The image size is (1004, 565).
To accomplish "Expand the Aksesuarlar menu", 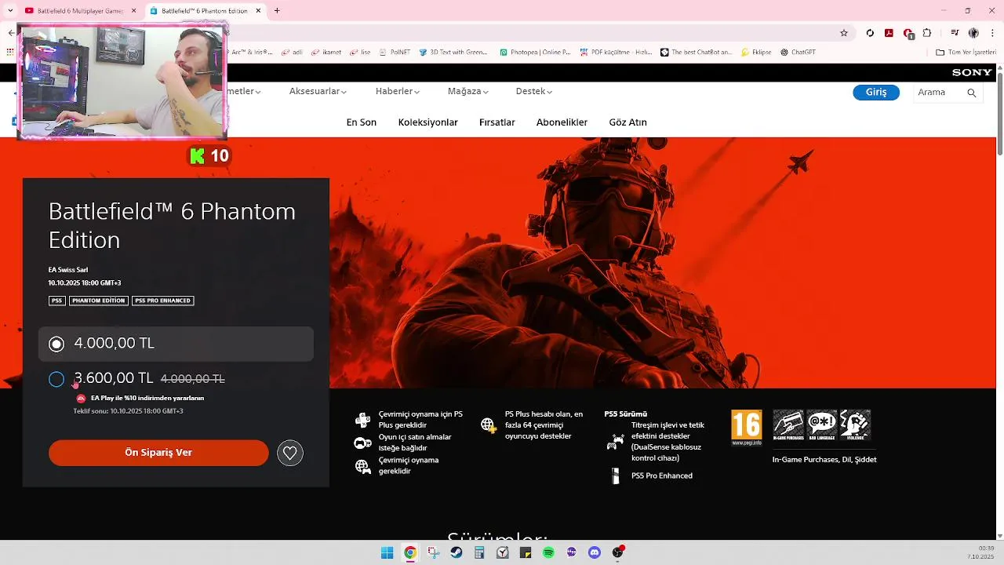I will point(318,91).
